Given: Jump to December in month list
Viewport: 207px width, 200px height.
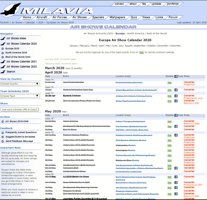Looking at the screenshot, I should (x=175, y=46).
